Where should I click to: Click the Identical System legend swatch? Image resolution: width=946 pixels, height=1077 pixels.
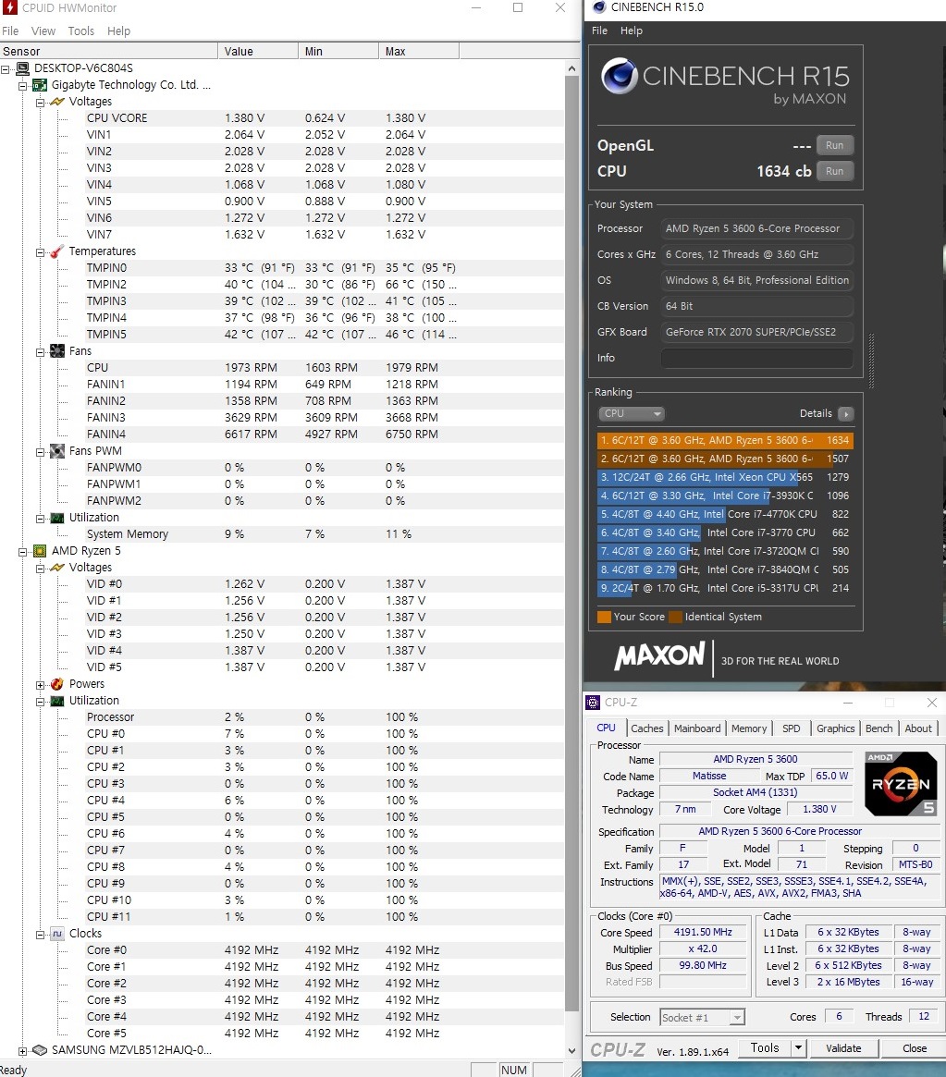tap(675, 617)
